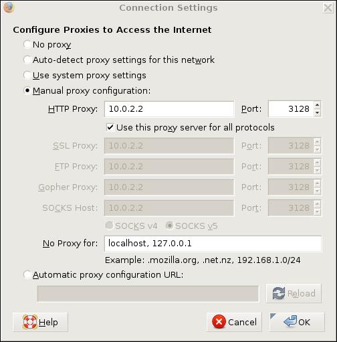Close the Connection Settings dialog window
Screen dimensions: 337x342
(328, 8)
